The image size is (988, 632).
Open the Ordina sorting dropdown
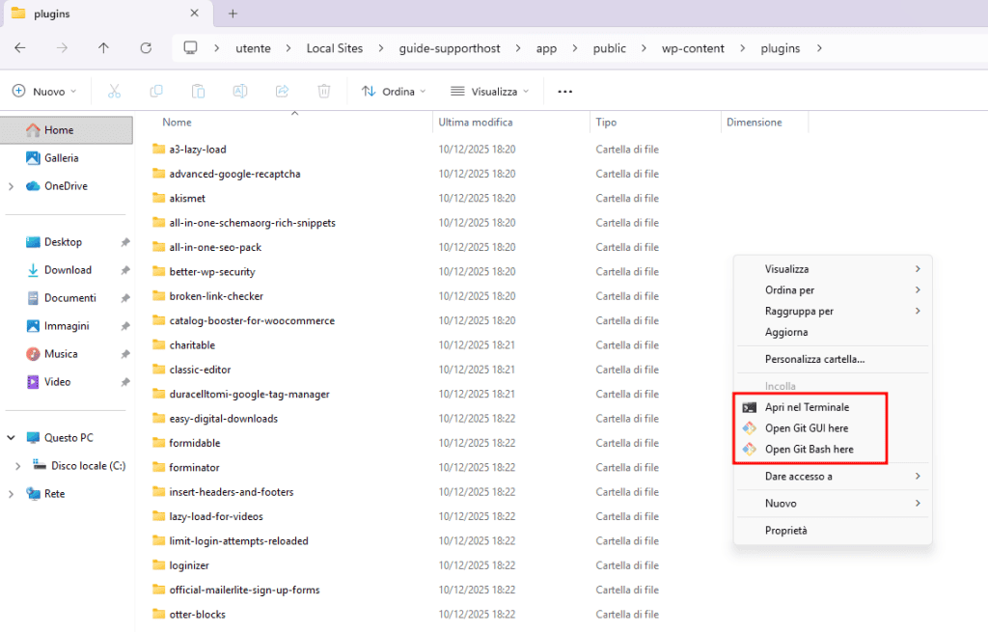(x=394, y=91)
